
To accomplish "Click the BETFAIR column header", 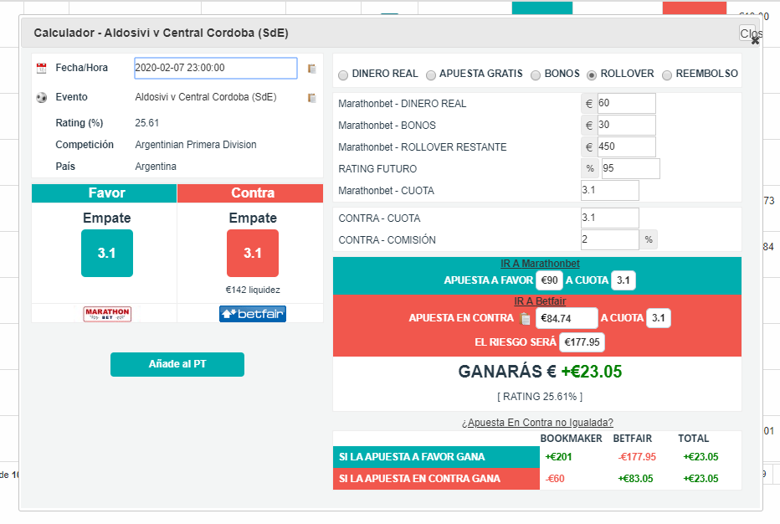I will click(x=632, y=439).
